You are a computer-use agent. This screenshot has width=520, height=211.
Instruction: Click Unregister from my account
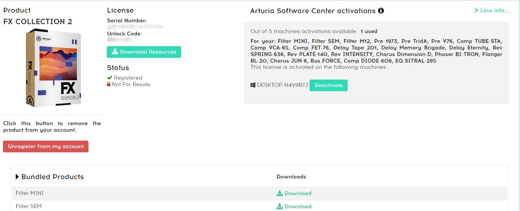tap(46, 146)
